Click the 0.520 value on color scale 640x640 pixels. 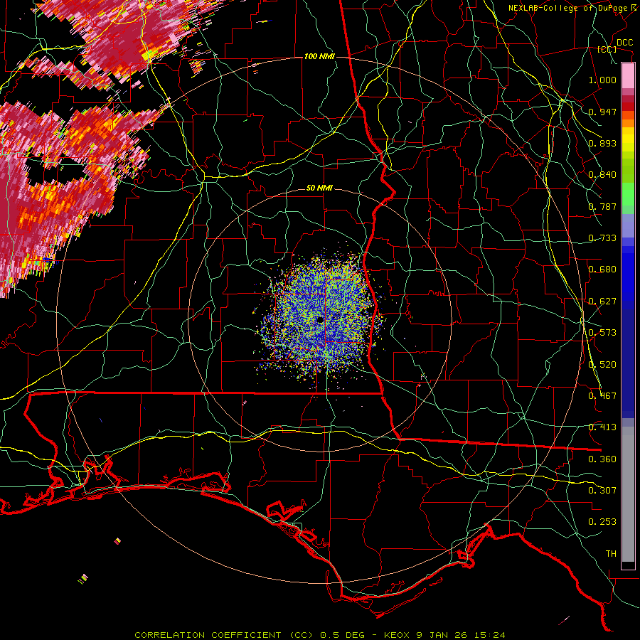[x=602, y=365]
